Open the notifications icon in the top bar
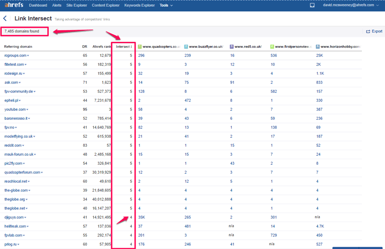385x249 pixels. pyautogui.click(x=312, y=5)
